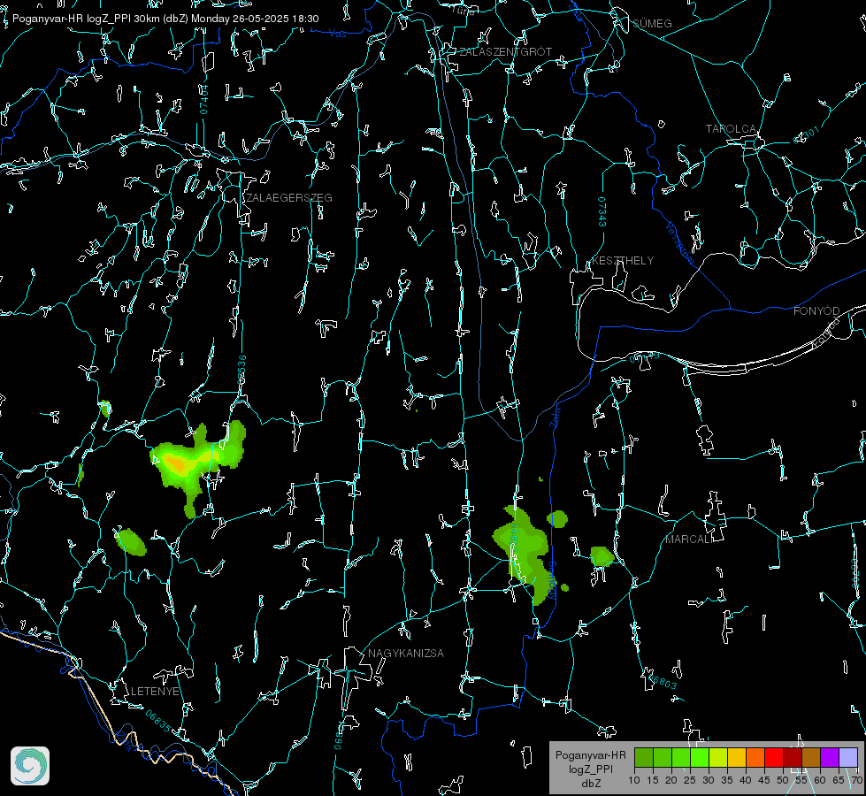Select the MARCALI city label

[x=689, y=540]
